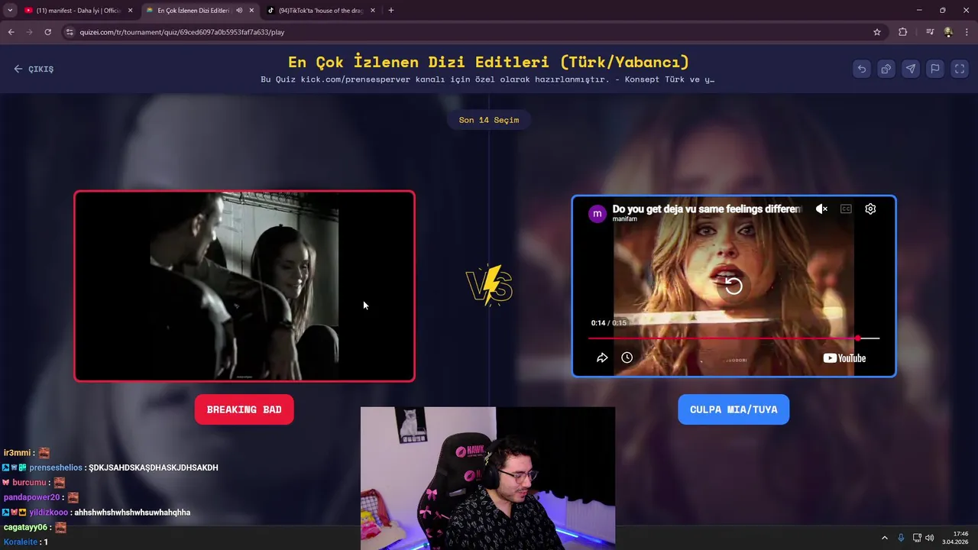The image size is (978, 550).
Task: Expand the tab search dropdown arrow
Action: [x=10, y=11]
